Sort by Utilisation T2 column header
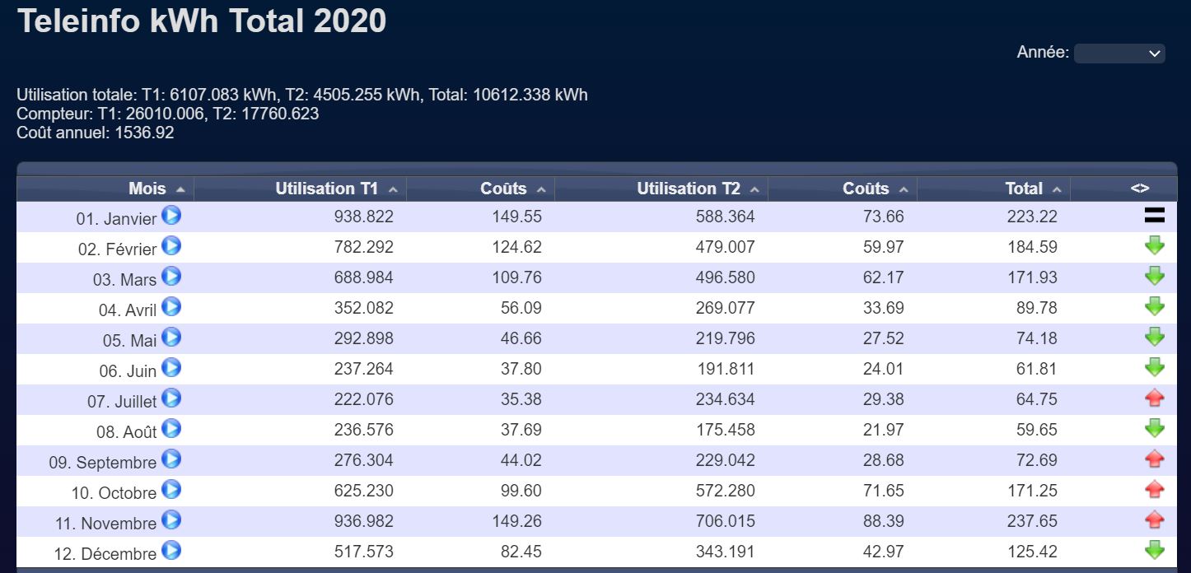This screenshot has width=1191, height=573. [x=689, y=189]
